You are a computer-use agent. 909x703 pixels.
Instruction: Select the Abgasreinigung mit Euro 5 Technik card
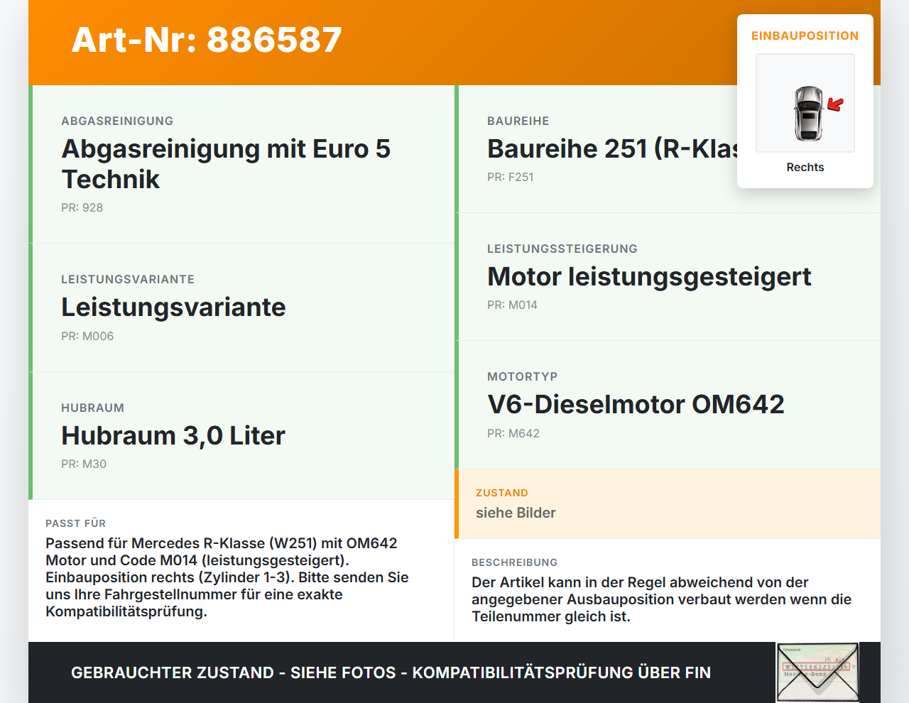pyautogui.click(x=241, y=164)
